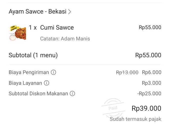Show info for Biaya Layanan
The height and width of the screenshot is (125, 170).
pos(46,83)
